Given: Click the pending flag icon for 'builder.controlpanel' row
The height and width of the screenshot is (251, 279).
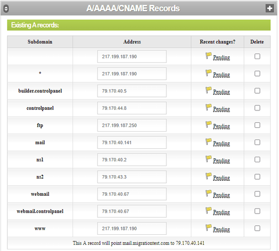Looking at the screenshot, I should [208, 90].
